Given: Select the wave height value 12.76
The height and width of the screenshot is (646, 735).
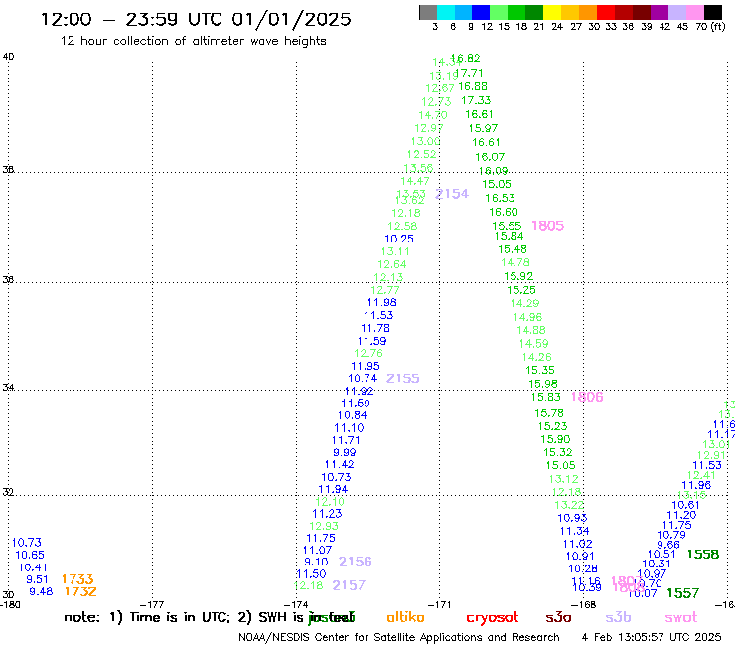Looking at the screenshot, I should pos(368,353).
